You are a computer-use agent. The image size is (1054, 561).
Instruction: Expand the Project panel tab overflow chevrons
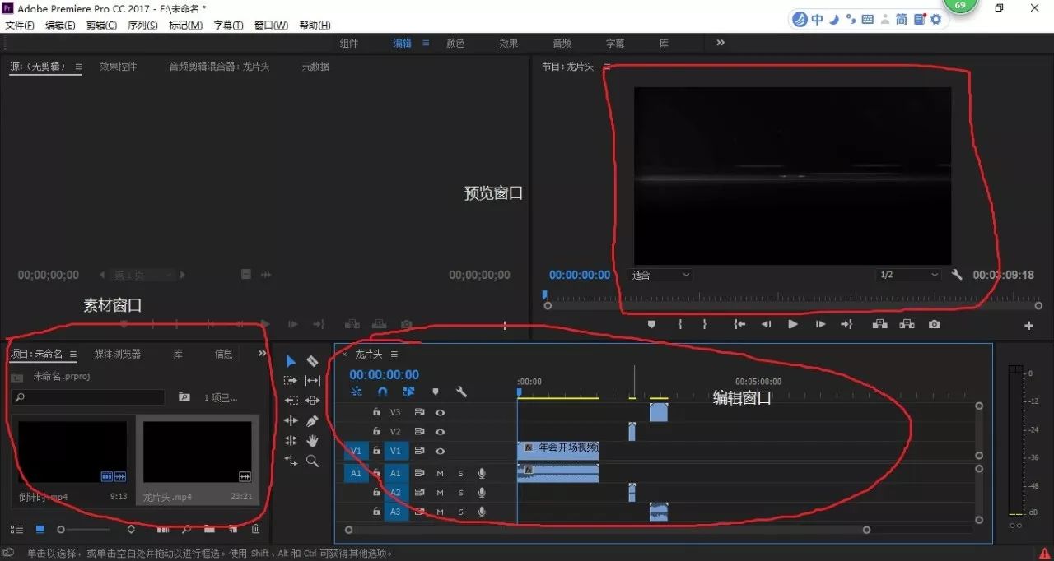point(263,354)
